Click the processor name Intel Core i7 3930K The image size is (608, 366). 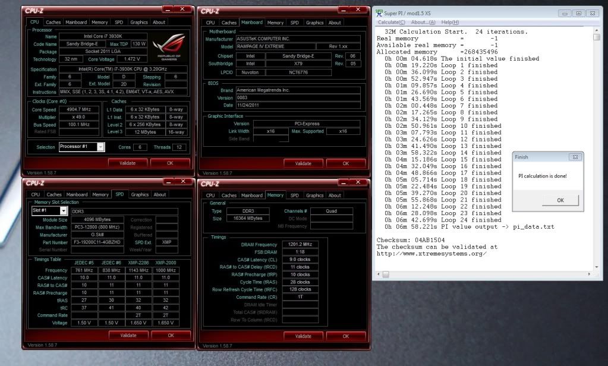(x=103, y=36)
